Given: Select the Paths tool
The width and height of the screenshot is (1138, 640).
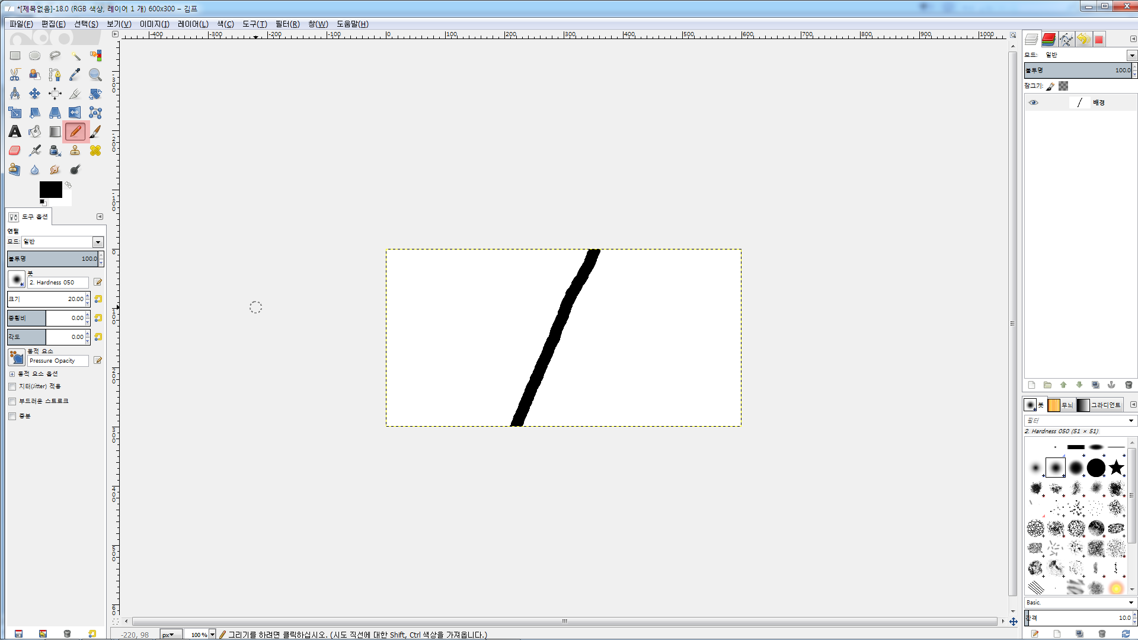Looking at the screenshot, I should tap(55, 75).
